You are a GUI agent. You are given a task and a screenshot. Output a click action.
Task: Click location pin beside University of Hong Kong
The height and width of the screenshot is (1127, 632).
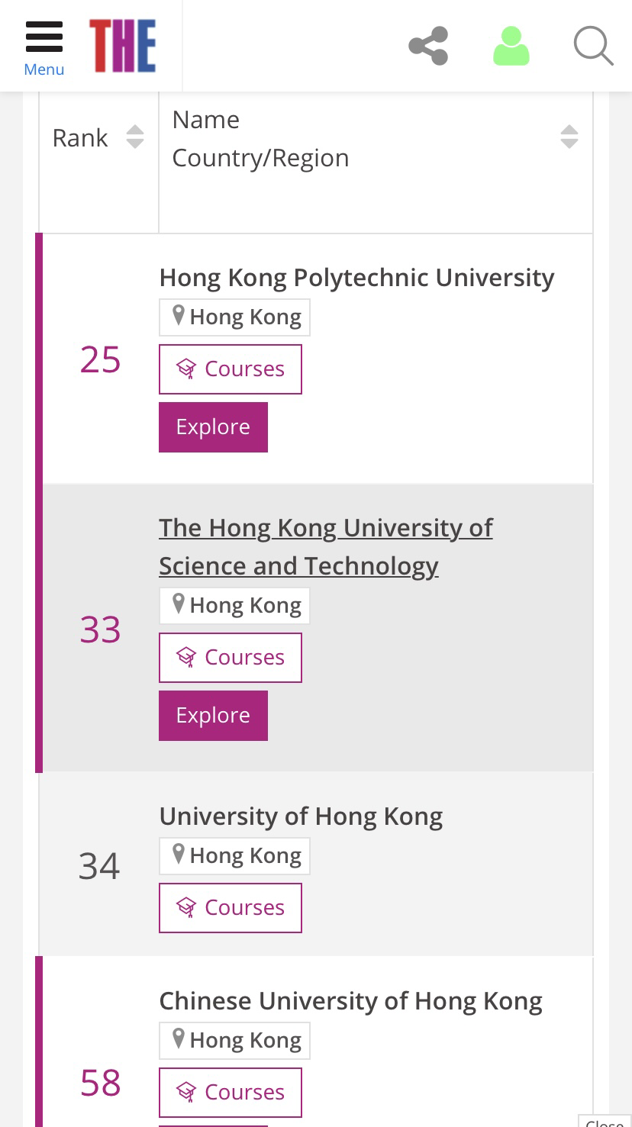[179, 855]
